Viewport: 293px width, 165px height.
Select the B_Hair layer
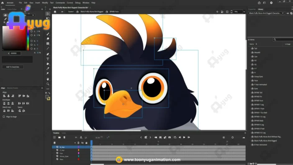[x=71, y=147]
